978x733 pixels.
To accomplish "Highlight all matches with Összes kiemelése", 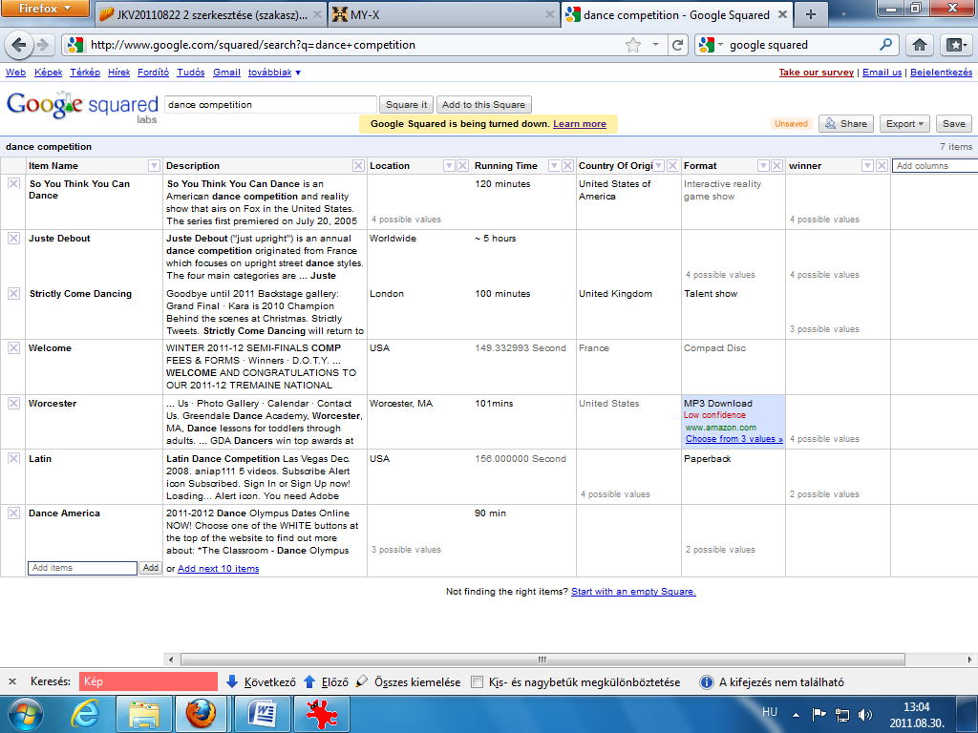I will click(x=408, y=681).
